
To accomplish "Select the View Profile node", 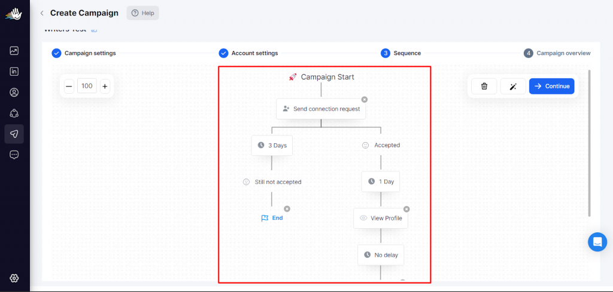I will tap(380, 219).
